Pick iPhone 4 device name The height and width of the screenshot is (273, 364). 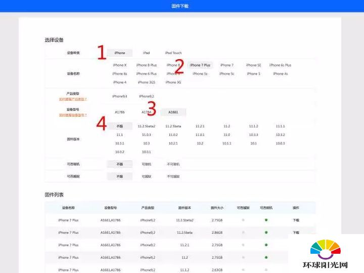119,82
